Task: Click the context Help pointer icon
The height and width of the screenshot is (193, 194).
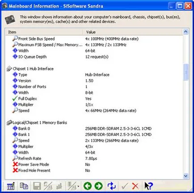Action: tap(148, 186)
